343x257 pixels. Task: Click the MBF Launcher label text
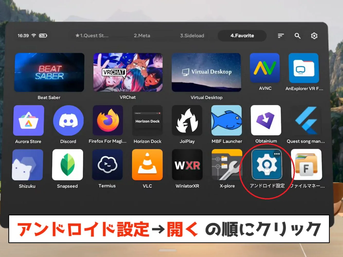[227, 141]
